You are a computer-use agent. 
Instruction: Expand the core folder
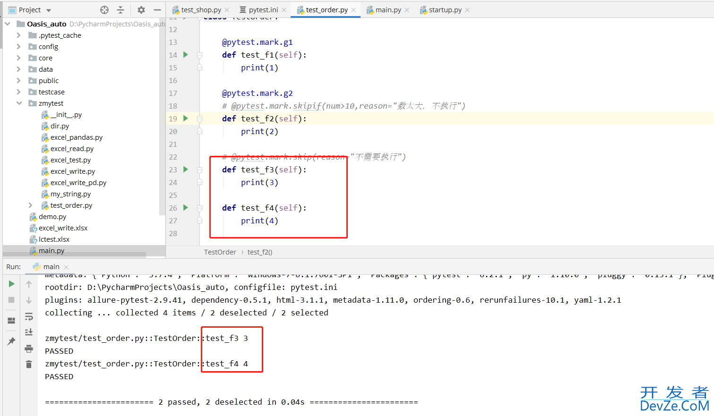pos(18,58)
